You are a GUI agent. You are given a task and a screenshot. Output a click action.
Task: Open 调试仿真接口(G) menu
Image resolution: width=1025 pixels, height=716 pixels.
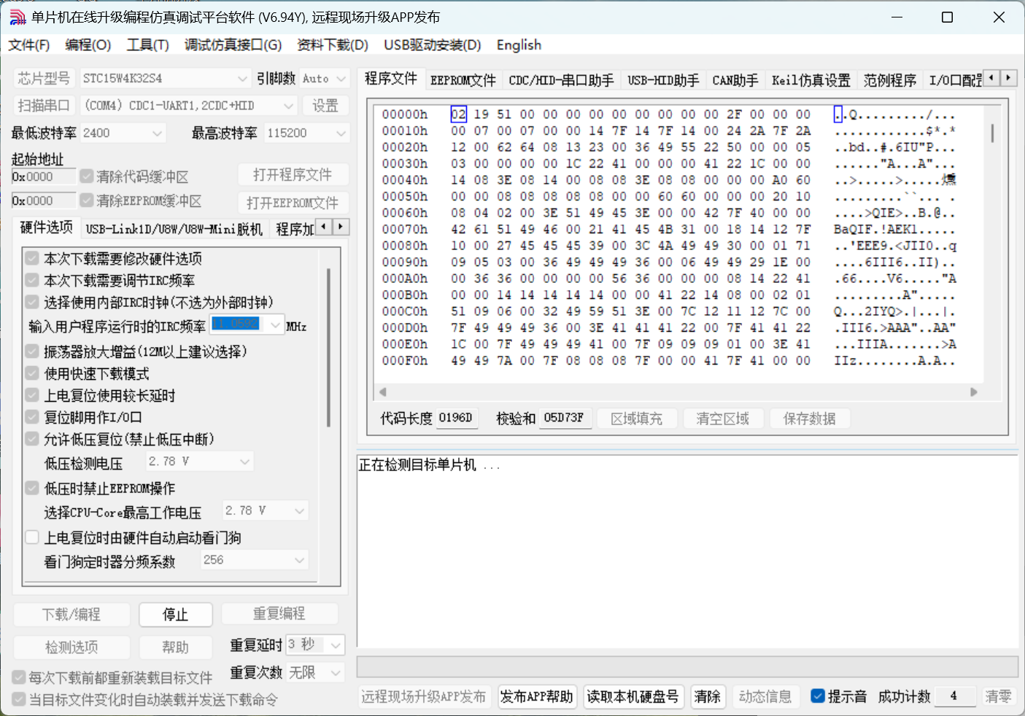pos(233,45)
